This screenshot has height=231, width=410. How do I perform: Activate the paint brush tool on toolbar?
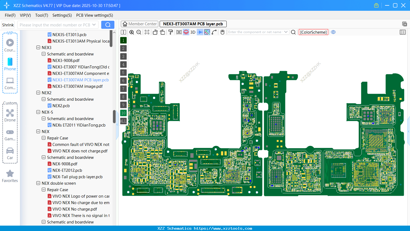[x=170, y=32]
